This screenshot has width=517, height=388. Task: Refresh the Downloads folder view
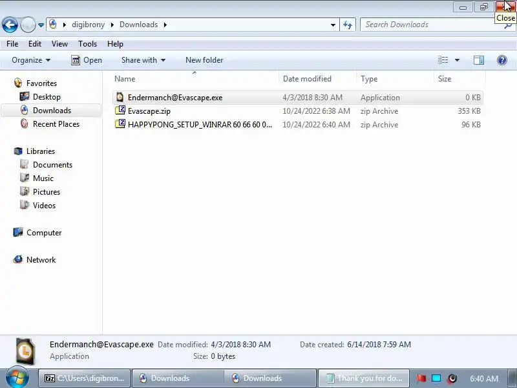(x=348, y=25)
